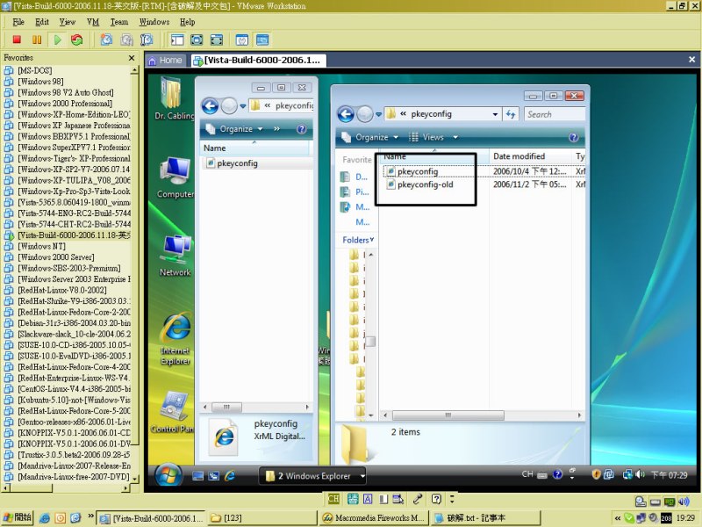The image size is (702, 527).
Task: Click the Views button in front Explorer
Action: pos(427,137)
